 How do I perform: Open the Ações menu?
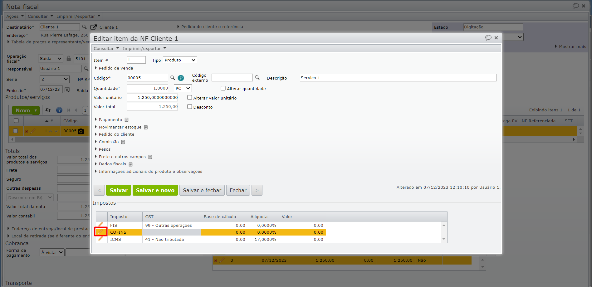coord(15,16)
